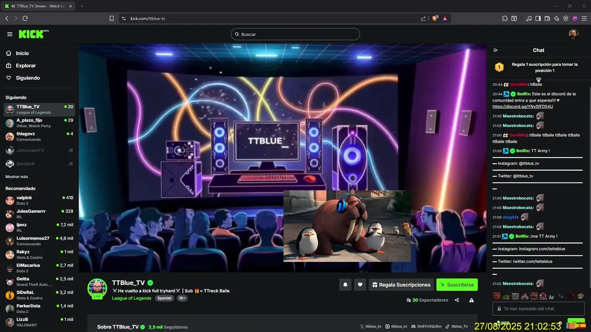Screen dimensions: 591x332
Task: Toggle the browser sidebar panel icon
Action: pos(538,18)
